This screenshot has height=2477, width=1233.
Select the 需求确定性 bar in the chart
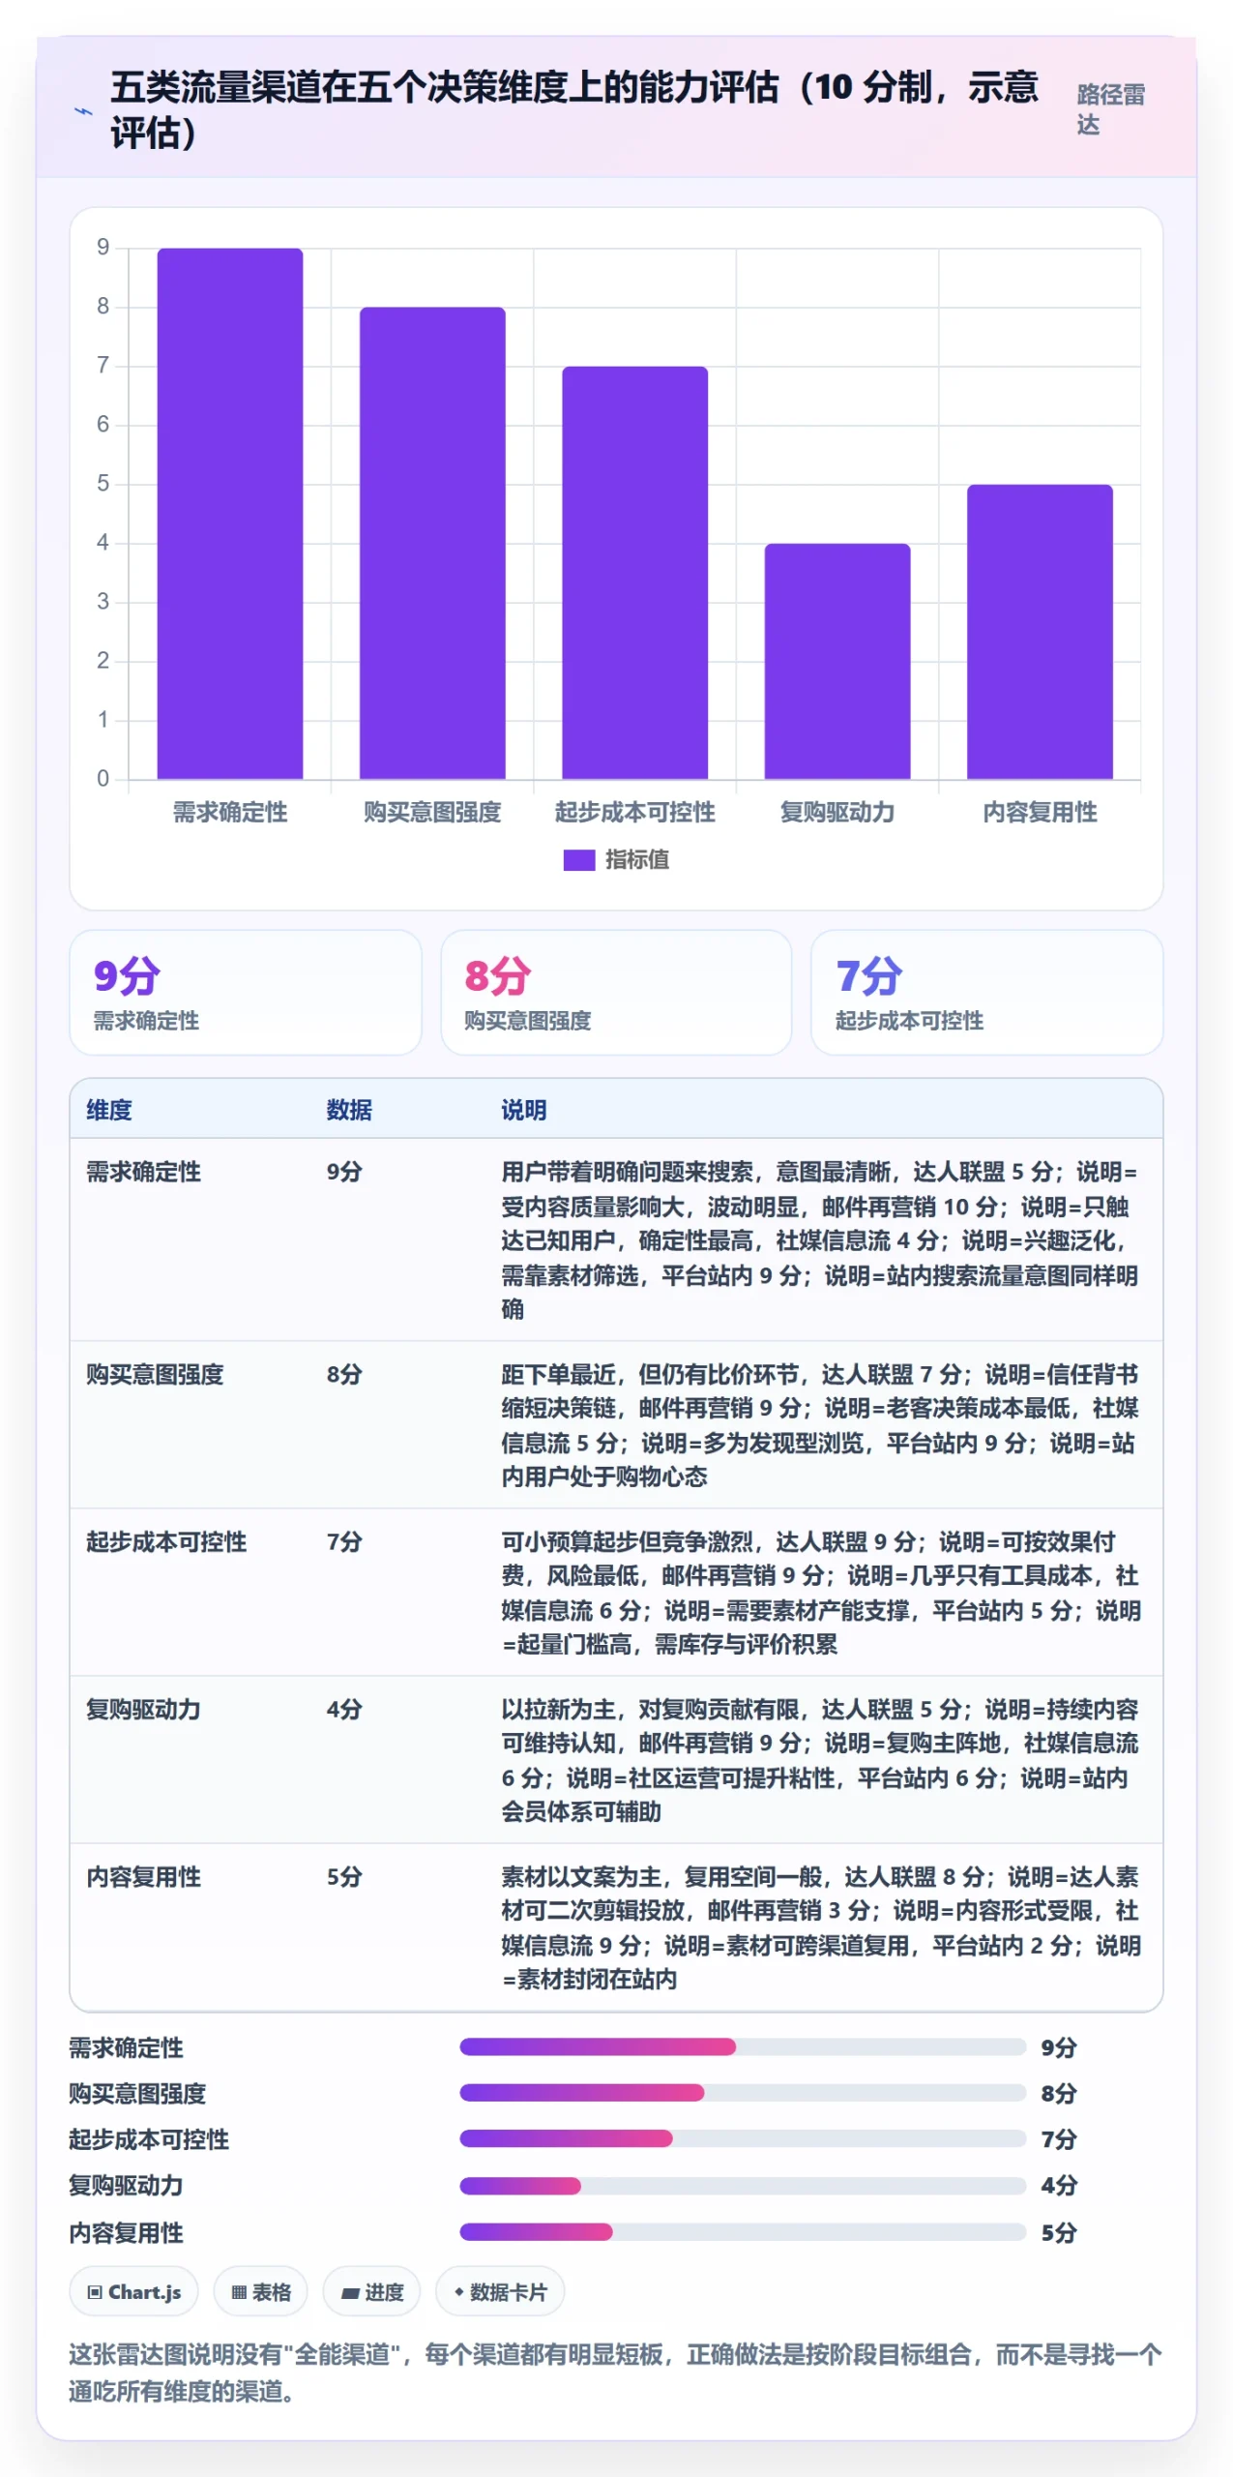point(230,514)
